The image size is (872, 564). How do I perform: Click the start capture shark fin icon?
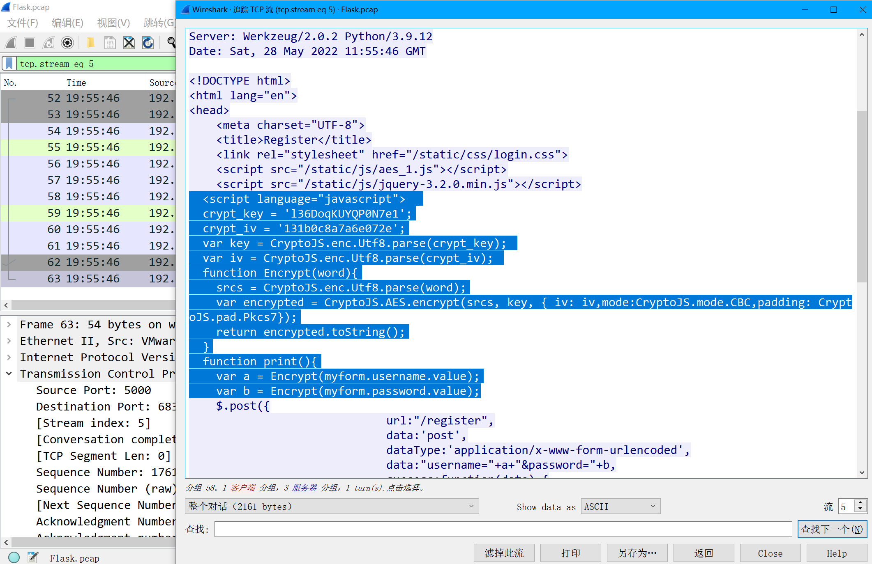11,43
